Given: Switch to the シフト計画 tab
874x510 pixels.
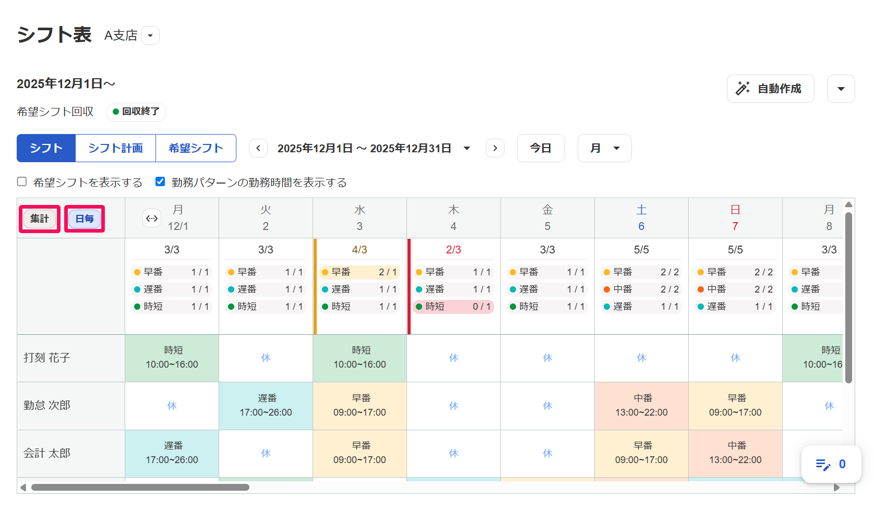Looking at the screenshot, I should [116, 148].
